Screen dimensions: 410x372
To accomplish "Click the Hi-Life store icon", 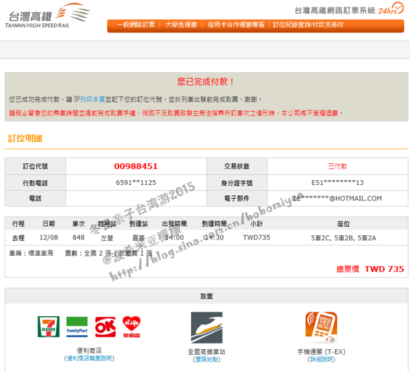I will click(x=132, y=327).
